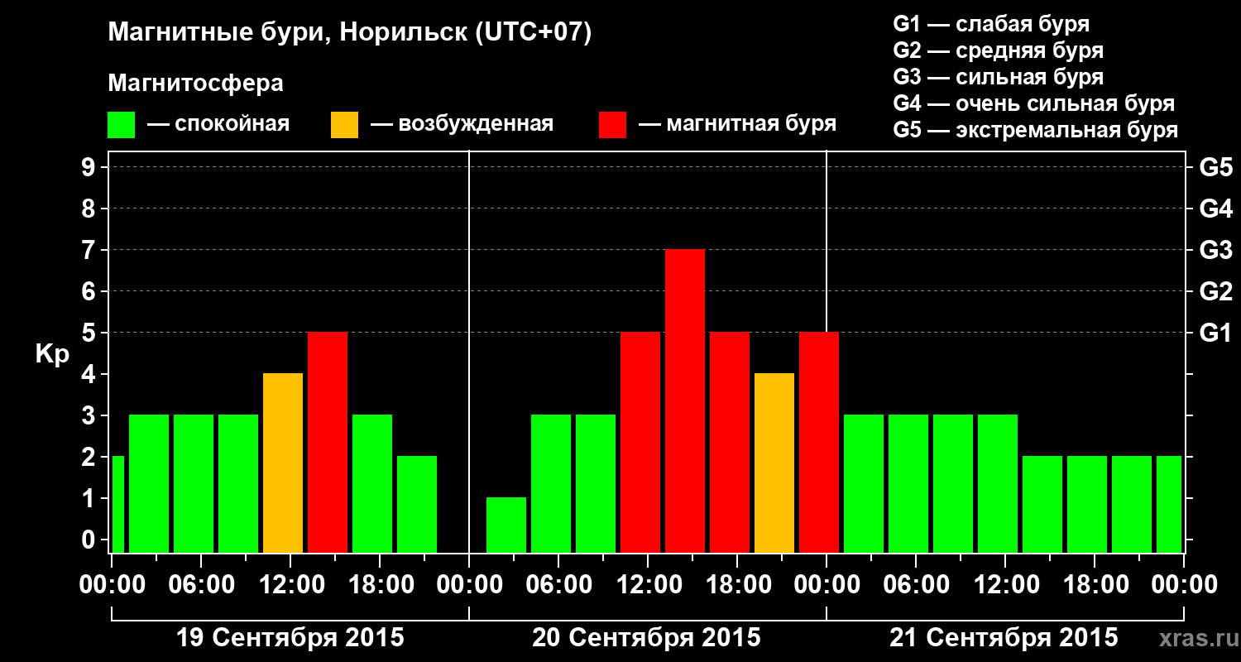Image resolution: width=1241 pixels, height=662 pixels.
Task: Click the 18:00 time label for 21 September
Action: [x=1095, y=585]
